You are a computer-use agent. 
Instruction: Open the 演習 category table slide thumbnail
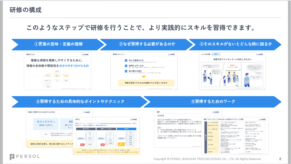tap(235, 136)
